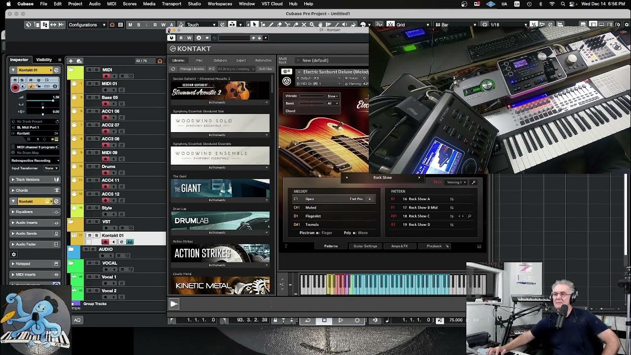
Task: Click Manage Libraries button
Action: click(192, 69)
